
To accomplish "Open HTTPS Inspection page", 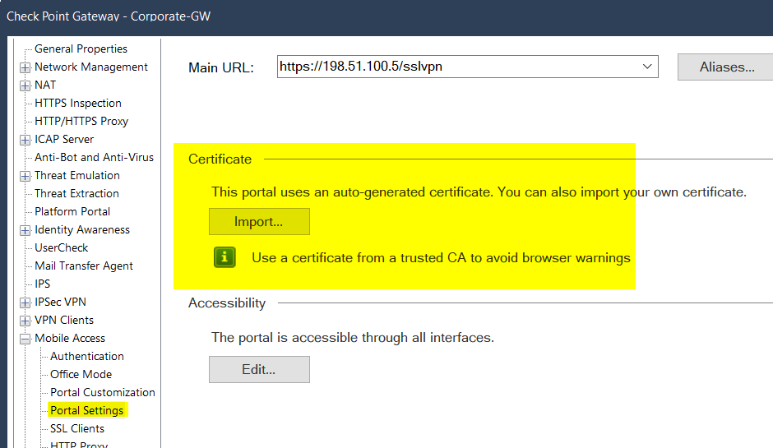I will coord(78,103).
